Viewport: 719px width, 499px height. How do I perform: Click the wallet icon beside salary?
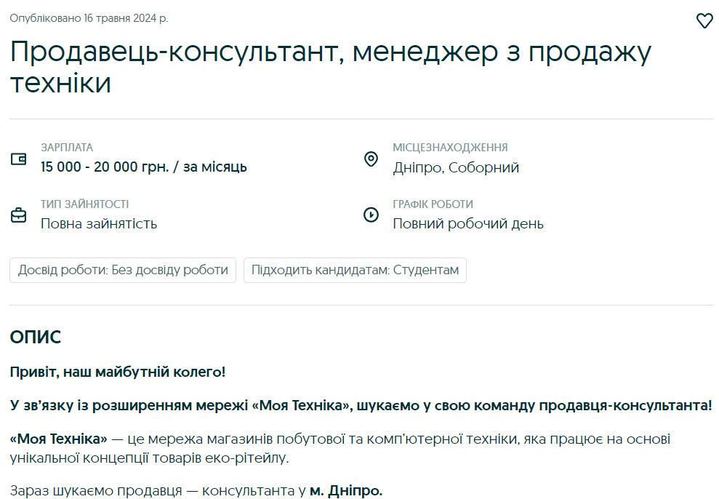pos(18,159)
